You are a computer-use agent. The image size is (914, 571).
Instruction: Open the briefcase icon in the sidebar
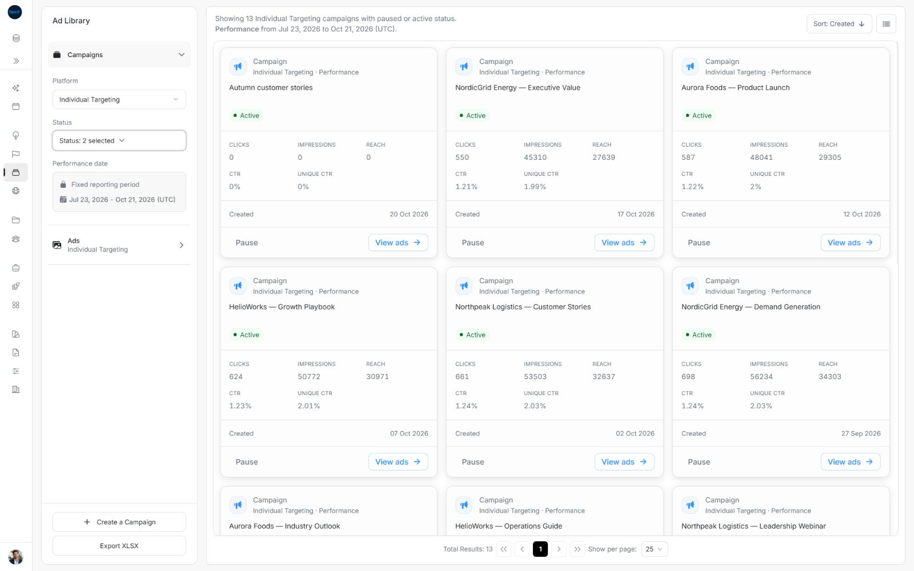coord(16,268)
